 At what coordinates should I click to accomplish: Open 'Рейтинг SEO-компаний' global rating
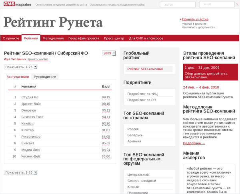point(145,69)
